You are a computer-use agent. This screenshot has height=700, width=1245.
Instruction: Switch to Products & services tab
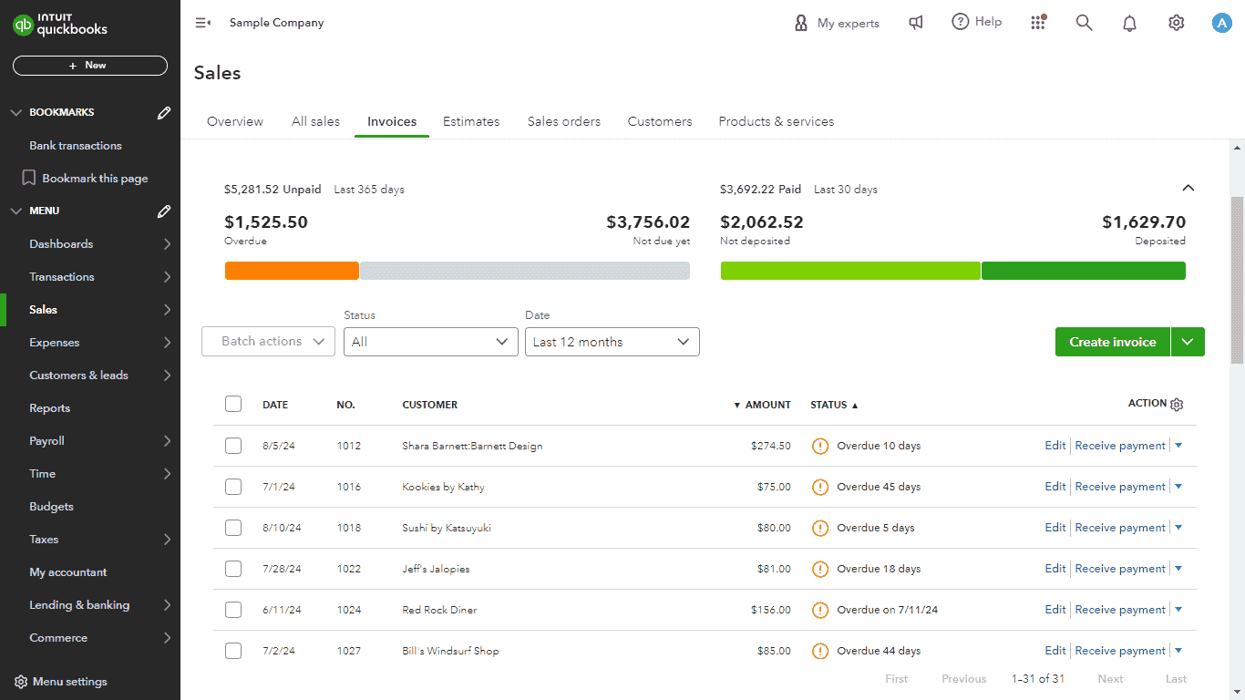[x=777, y=121]
